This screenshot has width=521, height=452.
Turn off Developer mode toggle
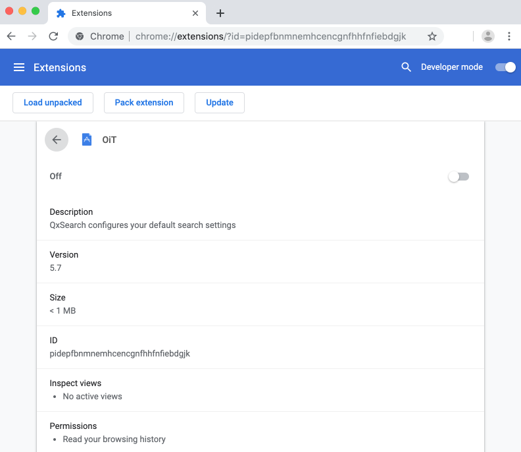tap(505, 67)
